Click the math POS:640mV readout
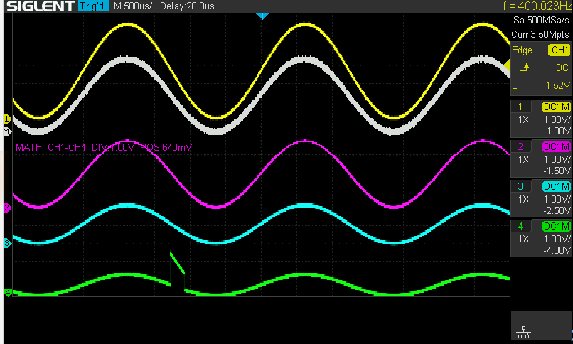This screenshot has height=344, width=573. pos(166,147)
